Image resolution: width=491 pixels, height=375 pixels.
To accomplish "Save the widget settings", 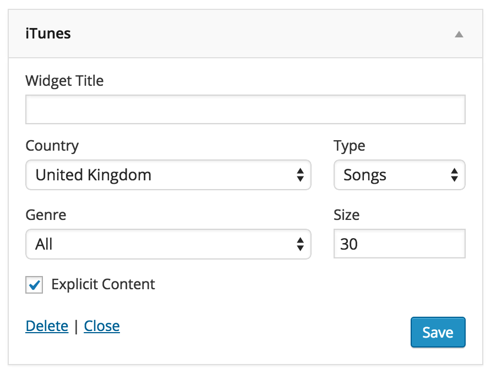I will click(x=438, y=332).
